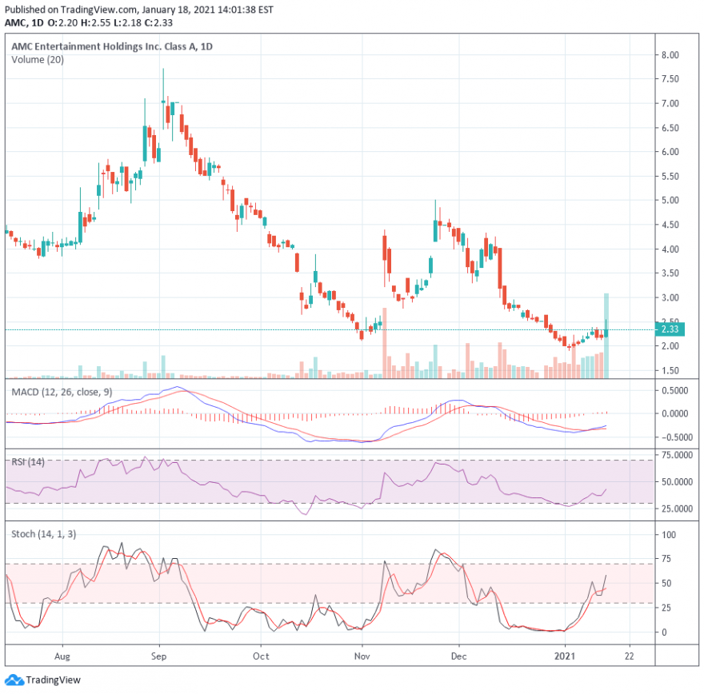Open the Stoch (14, 1, 3) indicator label
This screenshot has width=704, height=694.
[43, 534]
